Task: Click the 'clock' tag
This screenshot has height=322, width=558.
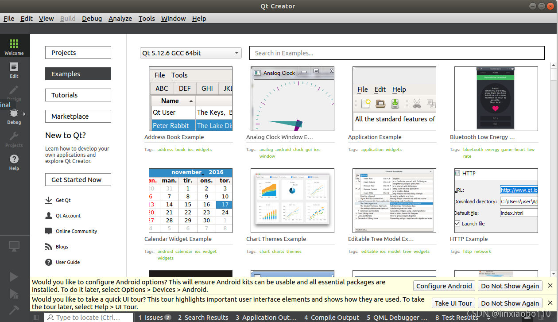Action: pos(298,150)
